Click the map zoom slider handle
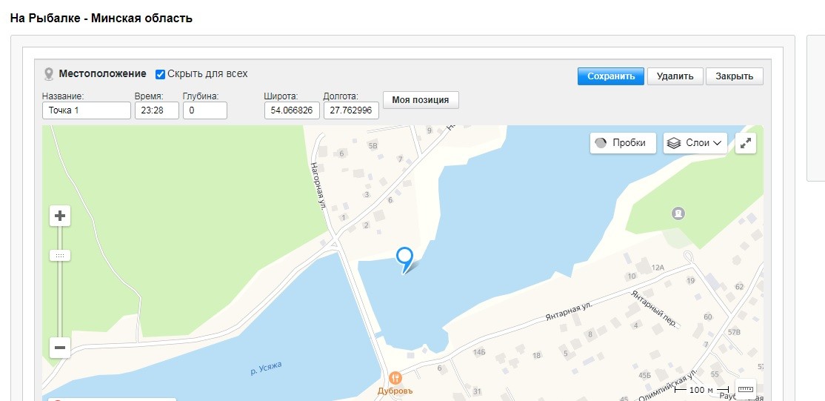Screen dimensions: 825x401 tap(60, 255)
